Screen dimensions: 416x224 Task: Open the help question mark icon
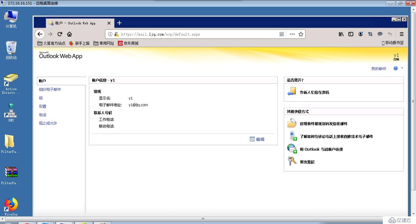click(396, 68)
